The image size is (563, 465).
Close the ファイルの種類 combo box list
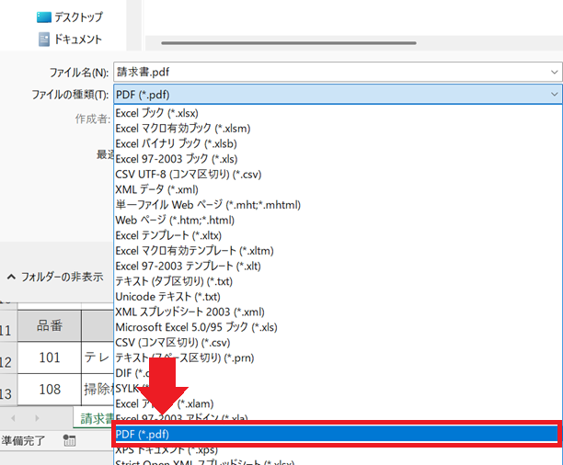pyautogui.click(x=553, y=94)
